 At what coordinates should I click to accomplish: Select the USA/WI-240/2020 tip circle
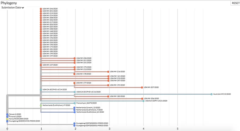(41, 40)
